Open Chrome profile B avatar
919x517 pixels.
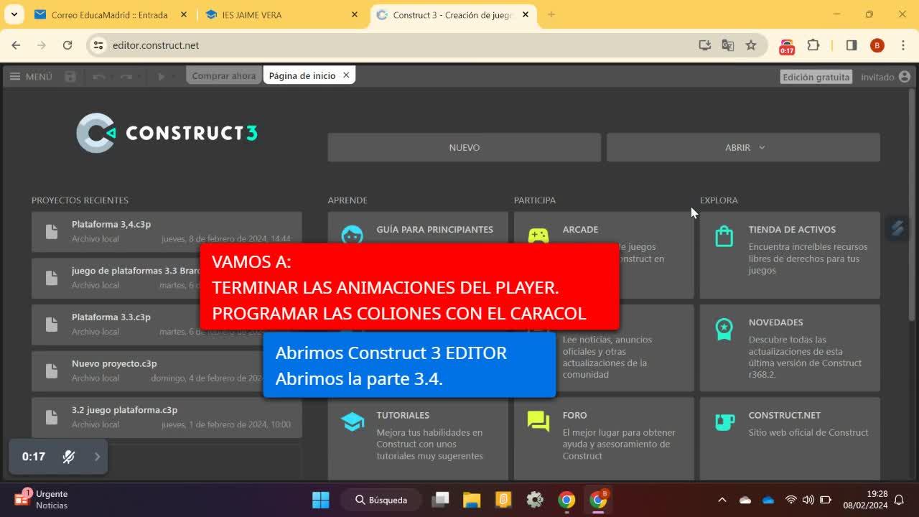point(877,45)
